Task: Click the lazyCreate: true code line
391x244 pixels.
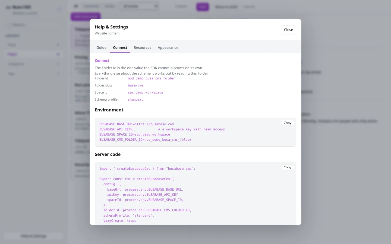Action: point(120,221)
